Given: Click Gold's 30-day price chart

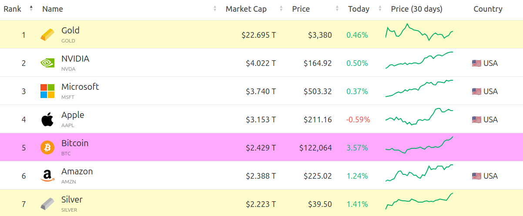Looking at the screenshot, I should (x=419, y=33).
